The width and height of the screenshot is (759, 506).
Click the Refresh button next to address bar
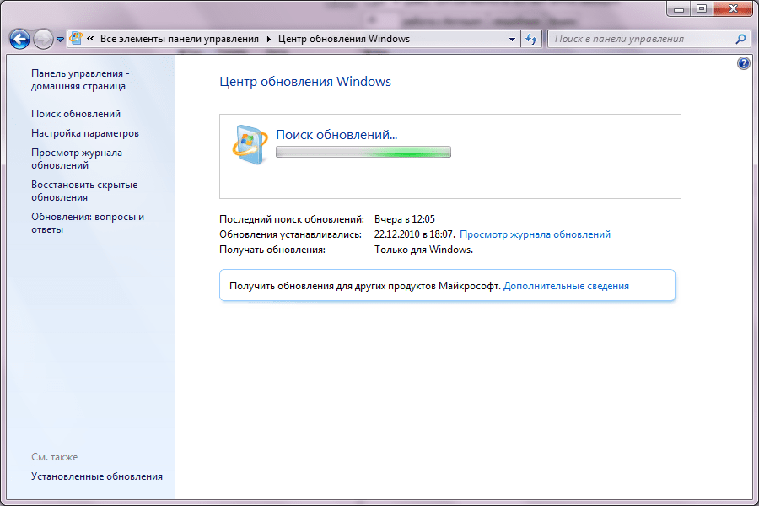click(531, 40)
